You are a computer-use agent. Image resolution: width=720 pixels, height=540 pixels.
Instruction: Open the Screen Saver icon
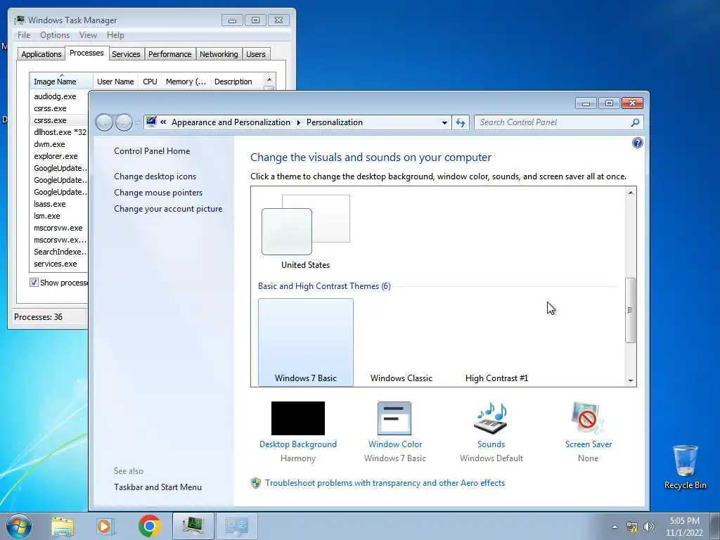(x=588, y=418)
